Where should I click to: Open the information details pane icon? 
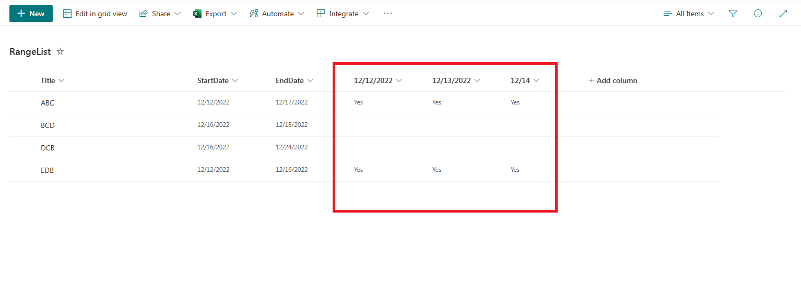[x=758, y=14]
